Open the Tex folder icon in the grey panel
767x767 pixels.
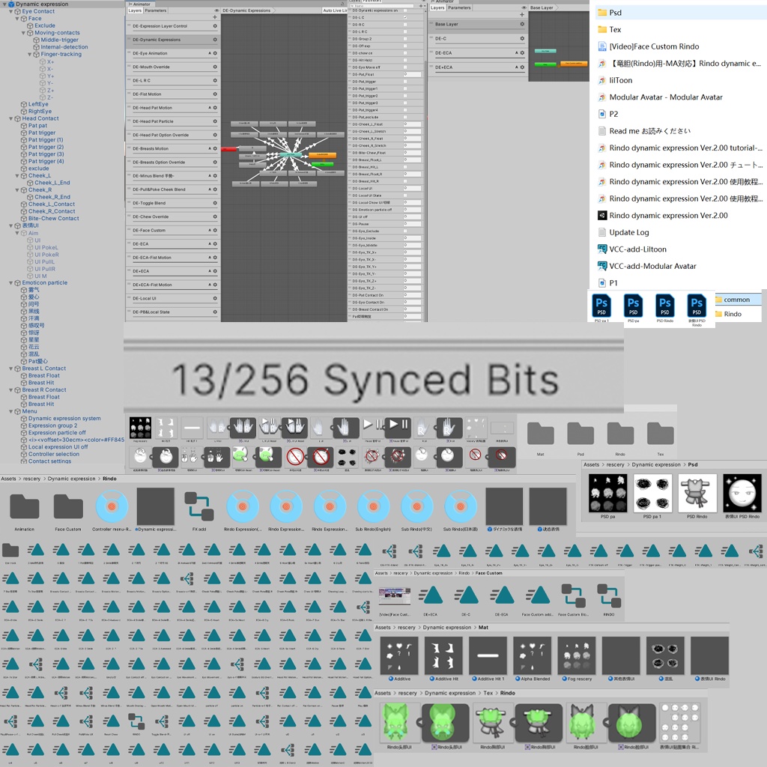[661, 435]
